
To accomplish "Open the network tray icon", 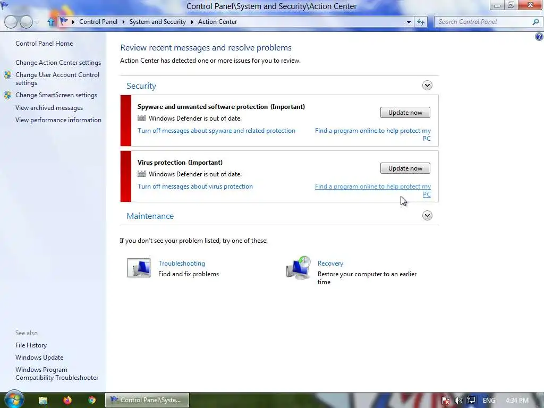I will (471, 401).
